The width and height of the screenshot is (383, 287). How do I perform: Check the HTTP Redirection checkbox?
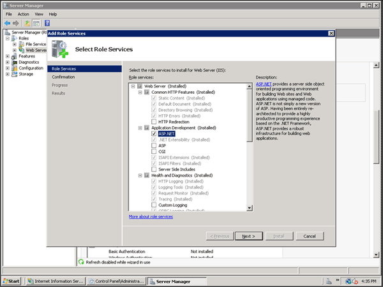click(x=154, y=122)
